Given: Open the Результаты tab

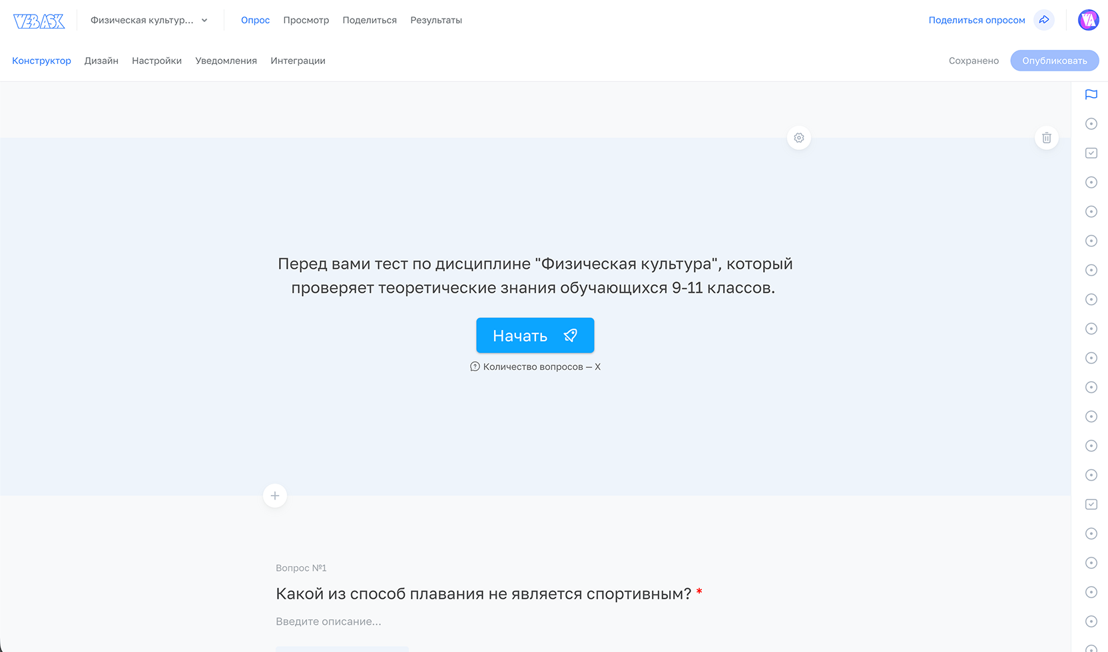Looking at the screenshot, I should click(436, 20).
